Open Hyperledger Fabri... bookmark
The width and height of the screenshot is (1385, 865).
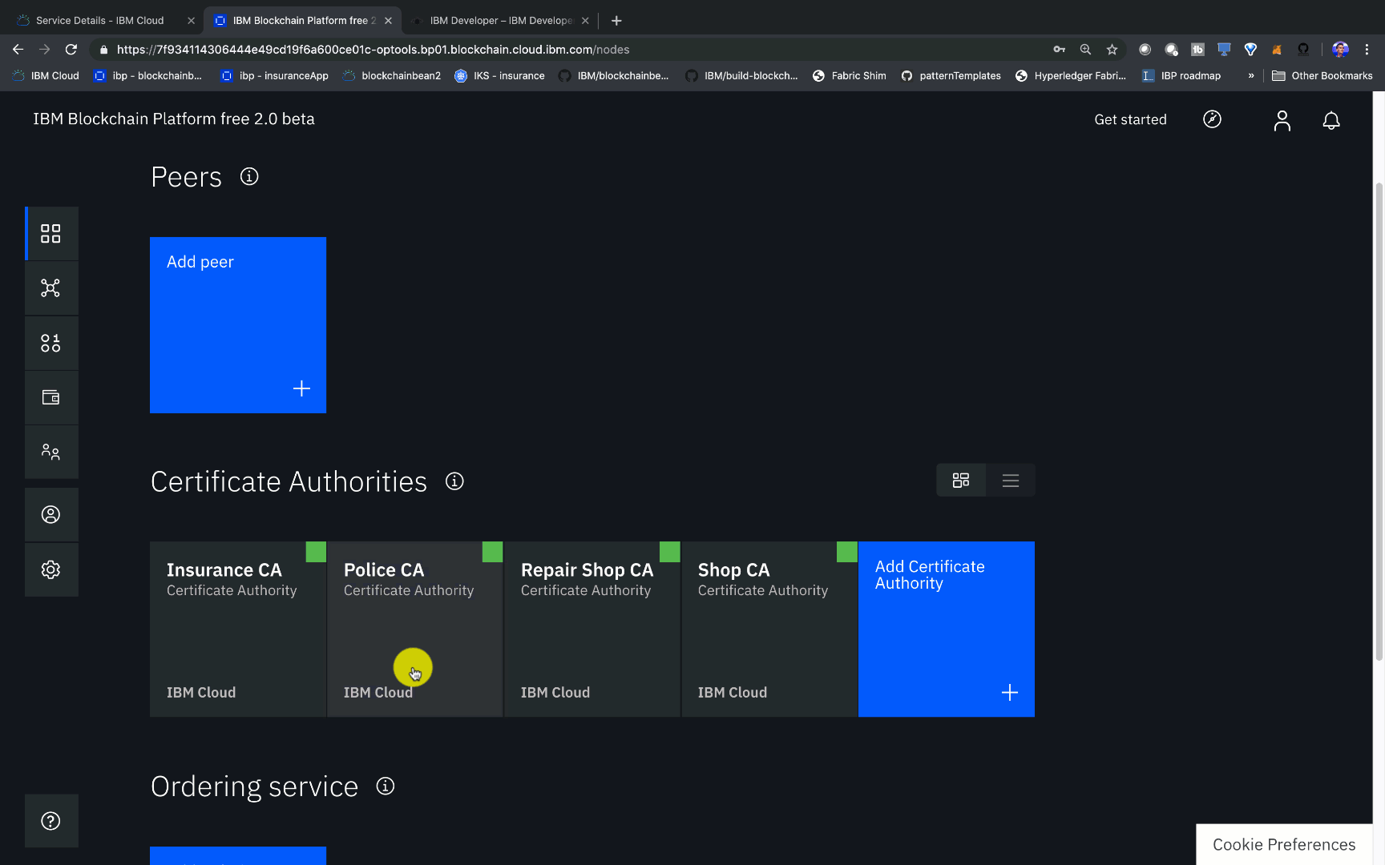point(1071,76)
